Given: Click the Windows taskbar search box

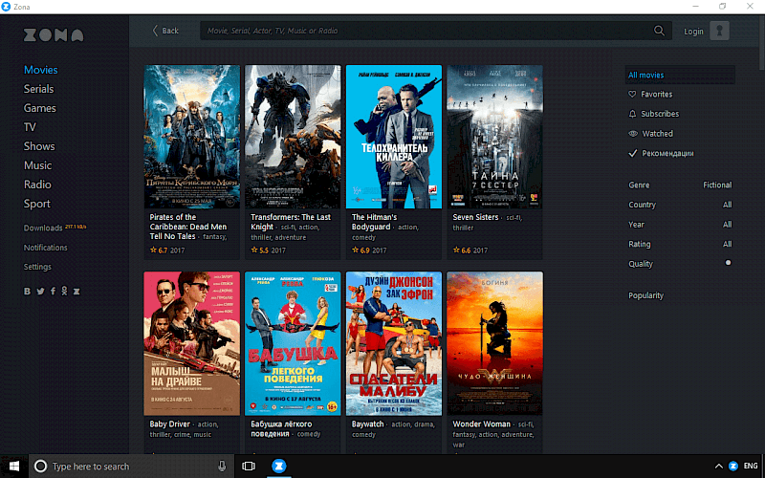Looking at the screenshot, I should click(x=132, y=467).
